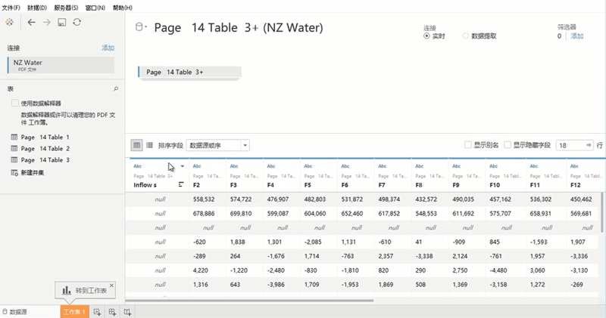This screenshot has width=606, height=318.
Task: Switch to metadata list view icon
Action: (149, 145)
